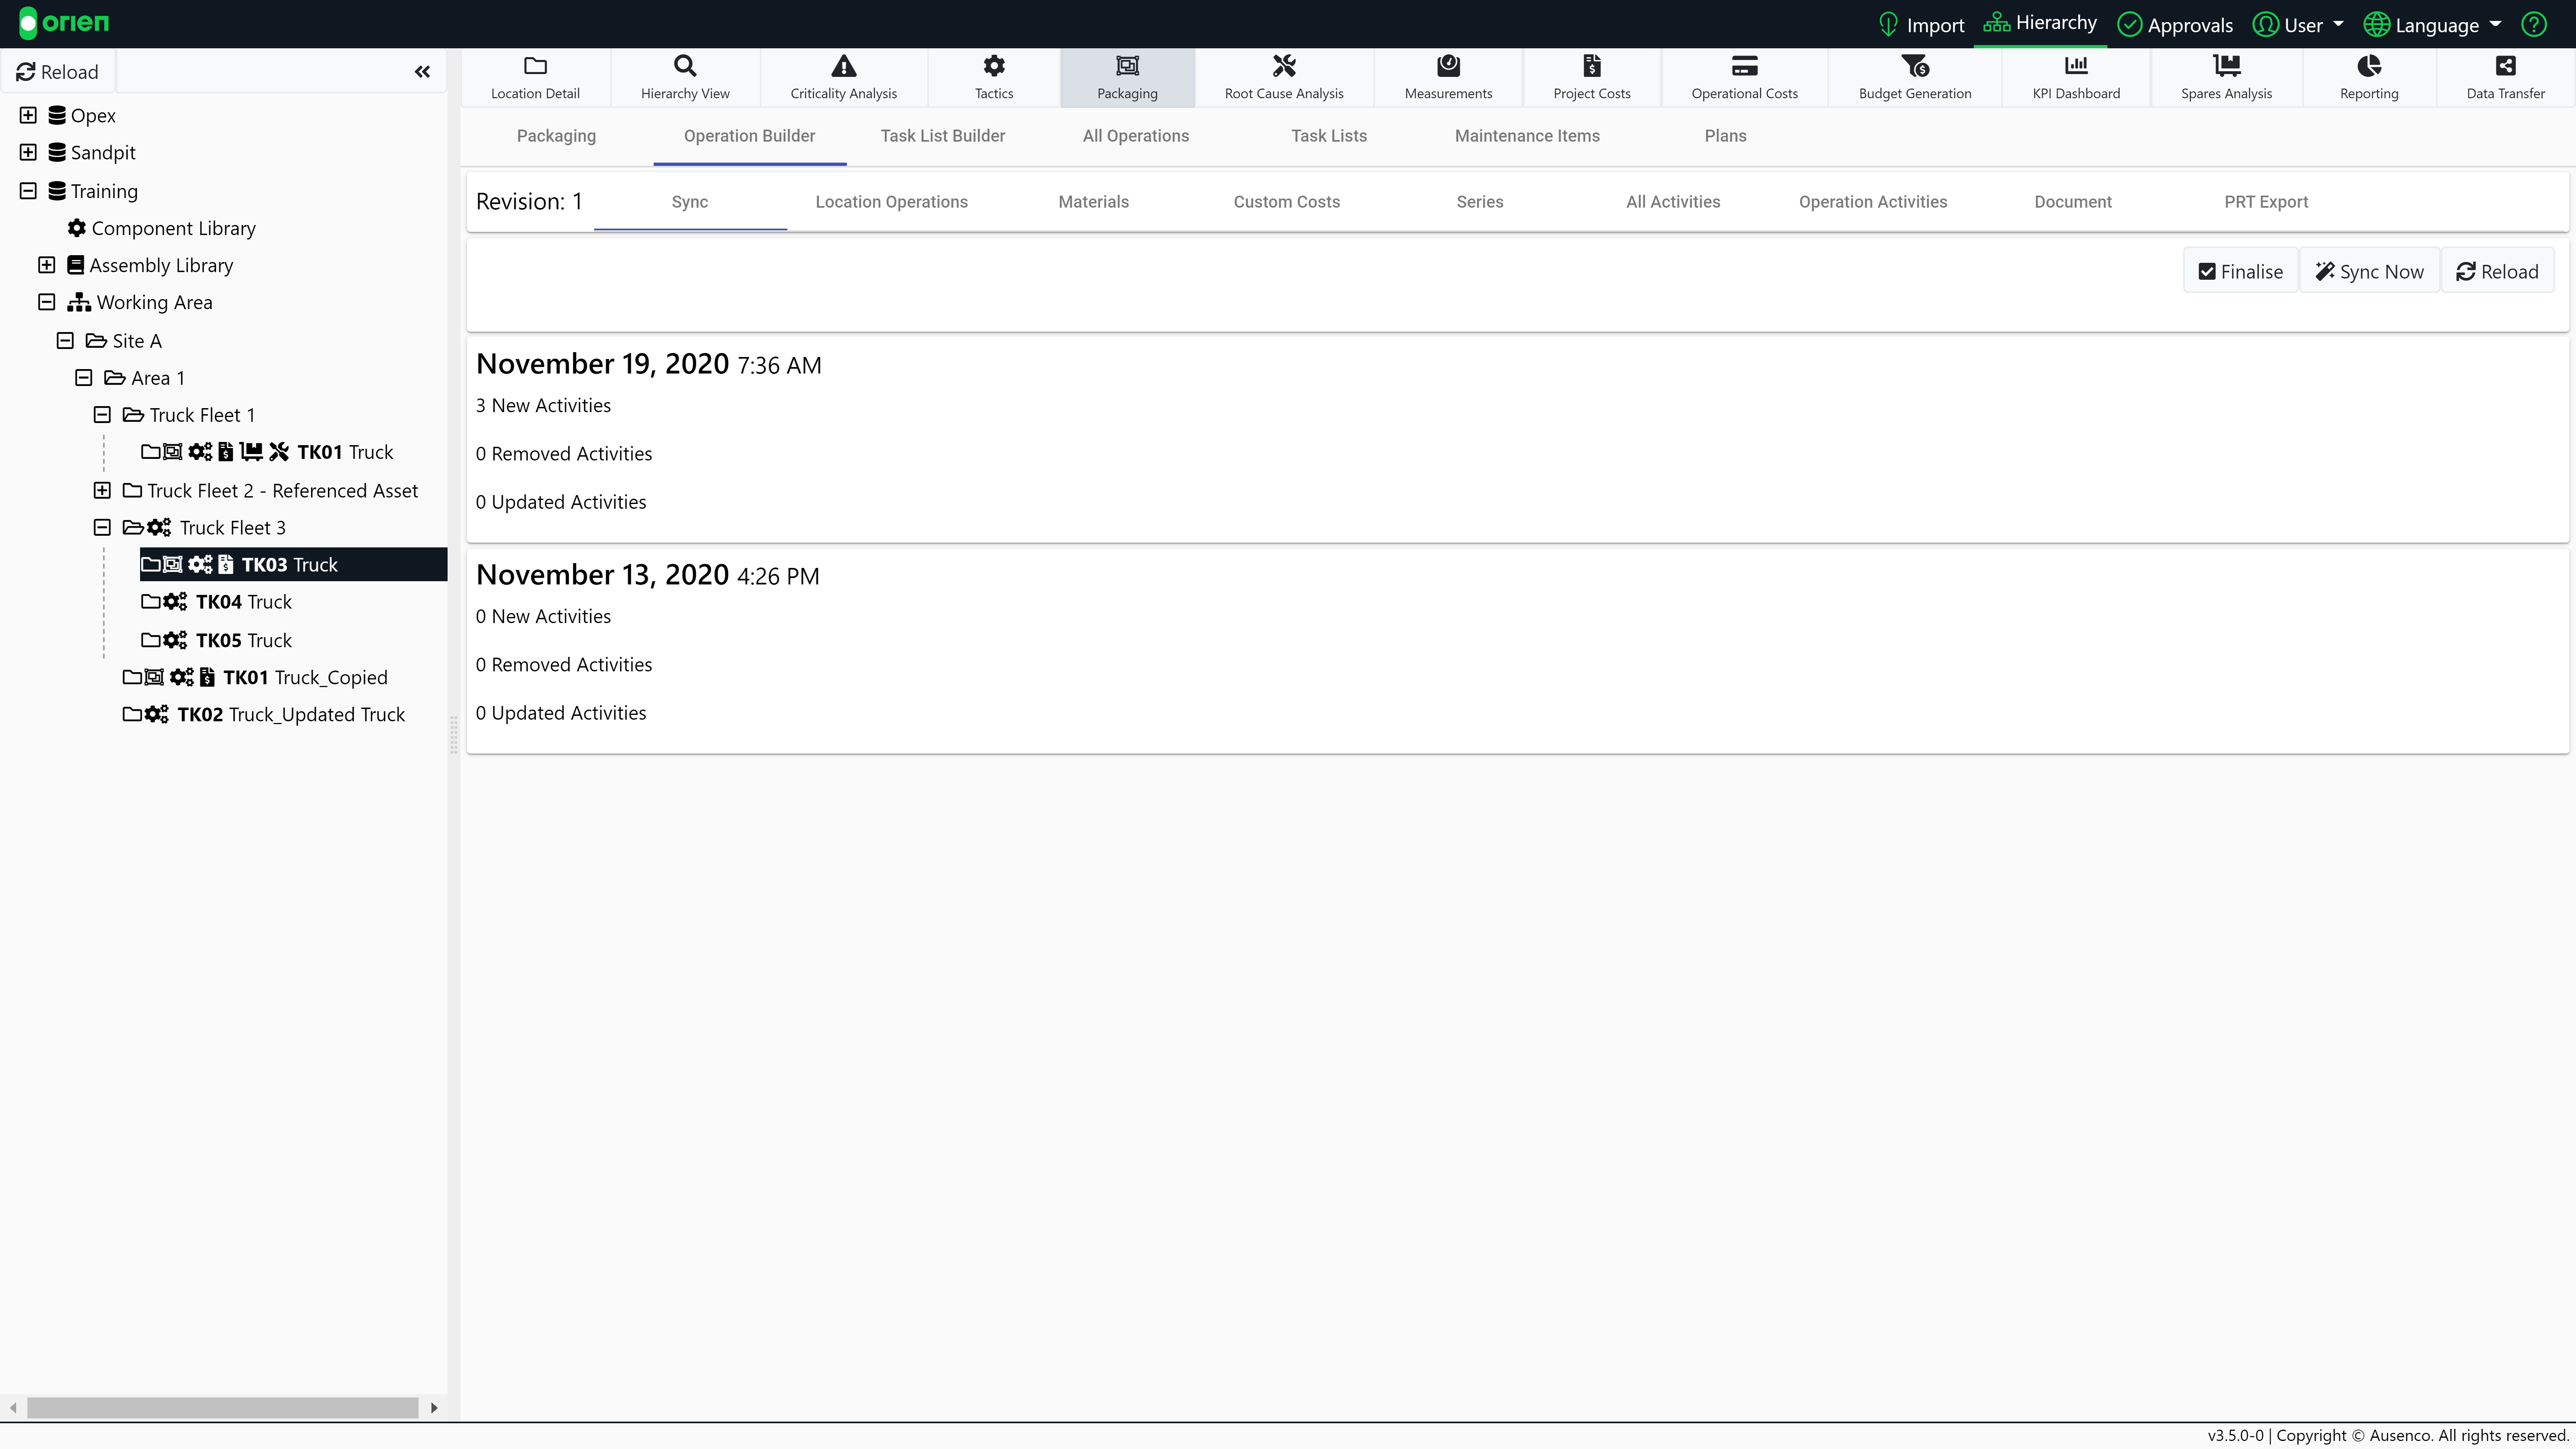Collapse the Site A node
Screen dimensions: 2576x1449
click(65, 340)
